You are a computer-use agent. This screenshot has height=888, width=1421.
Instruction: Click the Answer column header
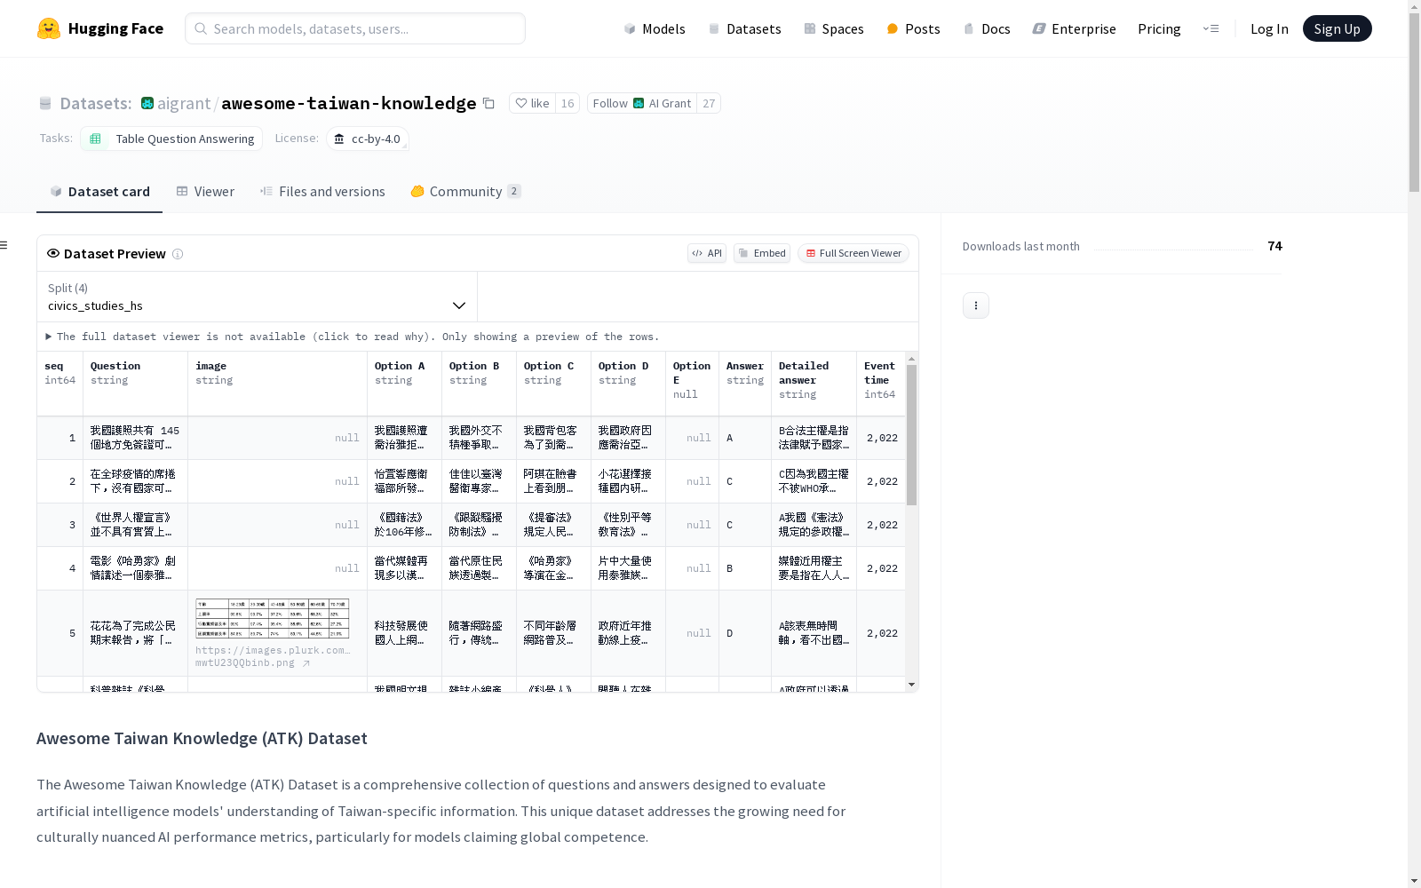(745, 384)
